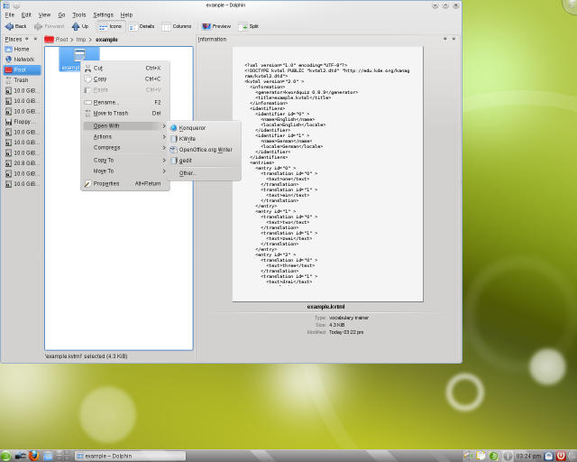Viewport: 577px width, 462px height.
Task: Open the file with Konqueror
Action: (x=192, y=127)
